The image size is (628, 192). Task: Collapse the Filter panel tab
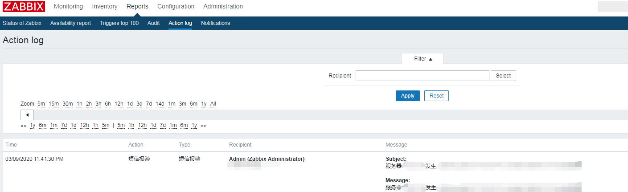pyautogui.click(x=423, y=59)
